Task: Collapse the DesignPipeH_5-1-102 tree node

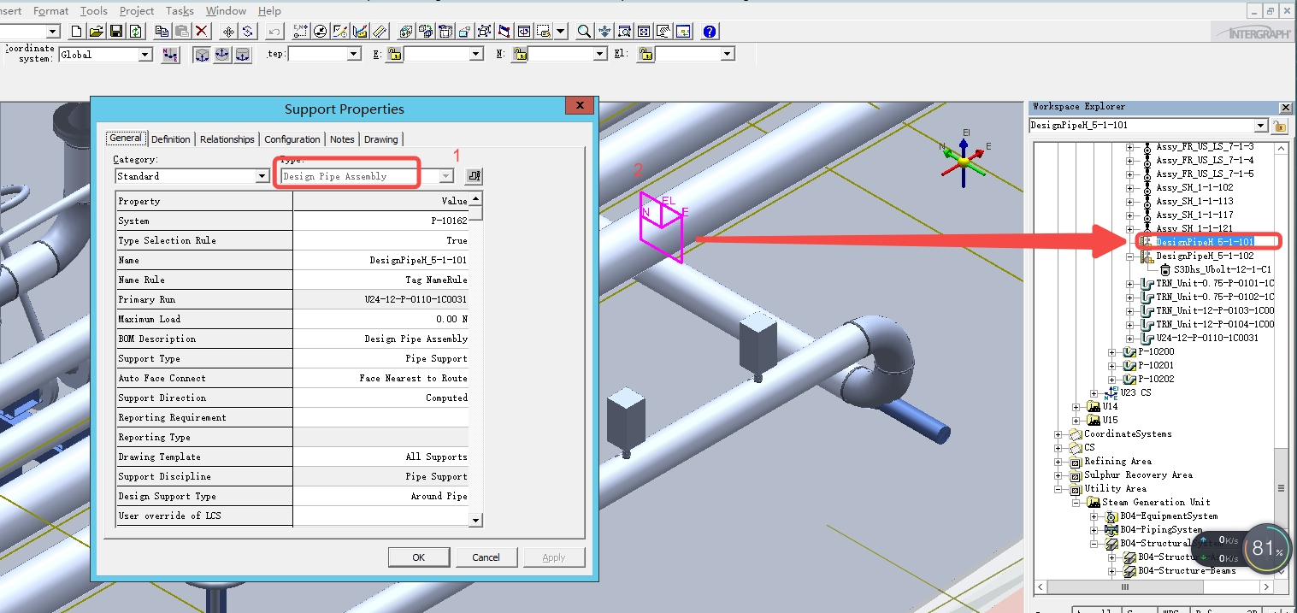Action: 1129,256
